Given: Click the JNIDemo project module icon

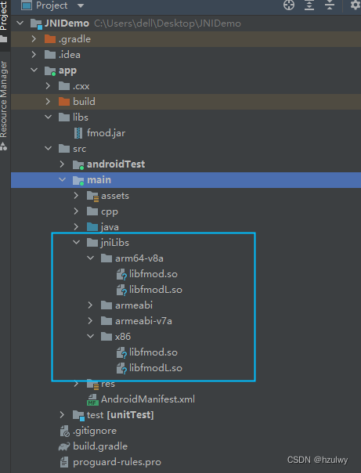Looking at the screenshot, I should click(x=37, y=23).
